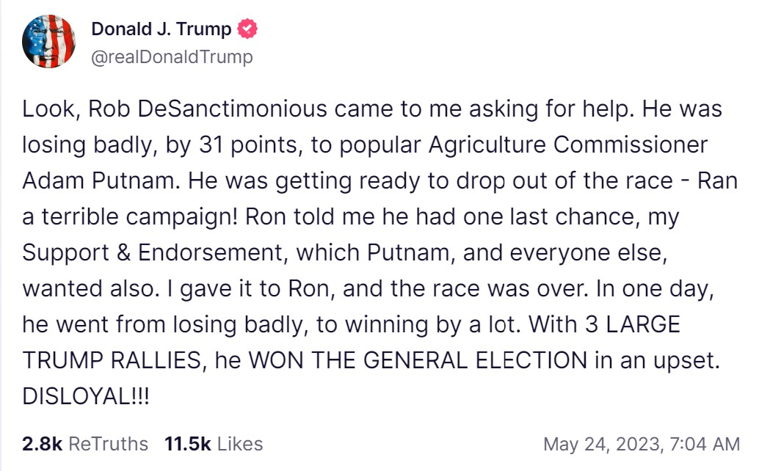The height and width of the screenshot is (471, 759).
Task: Show the 11.5k Likes list
Action: 214,444
